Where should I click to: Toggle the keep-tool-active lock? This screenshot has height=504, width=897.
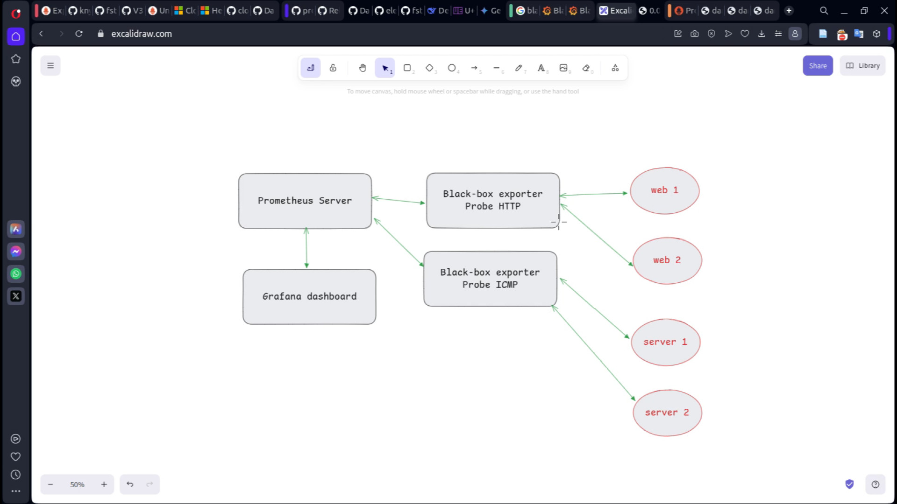(x=333, y=68)
